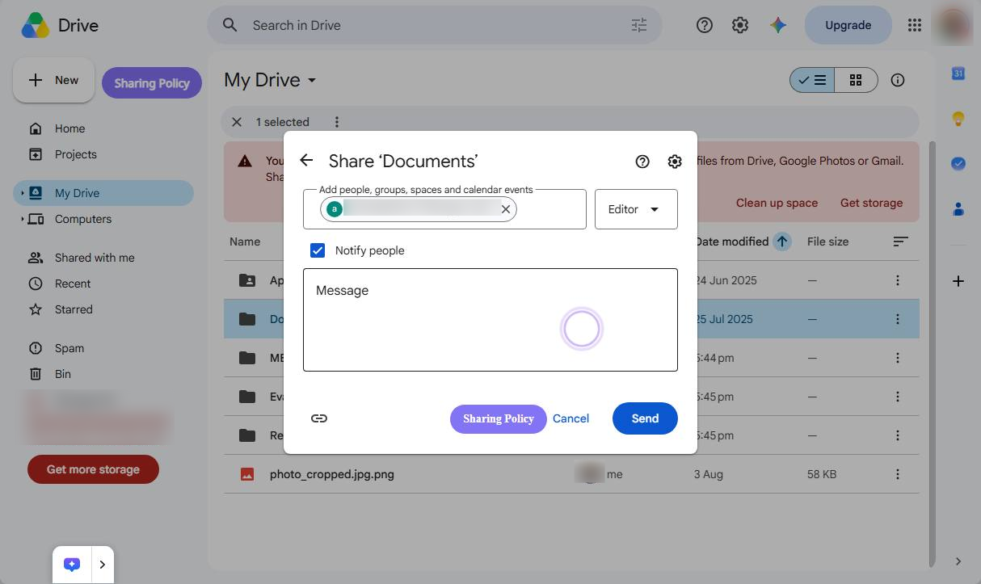
Task: Open sort options icon in list header
Action: click(x=900, y=242)
